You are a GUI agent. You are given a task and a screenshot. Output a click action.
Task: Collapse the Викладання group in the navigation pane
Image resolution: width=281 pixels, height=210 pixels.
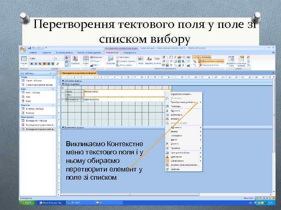53,117
